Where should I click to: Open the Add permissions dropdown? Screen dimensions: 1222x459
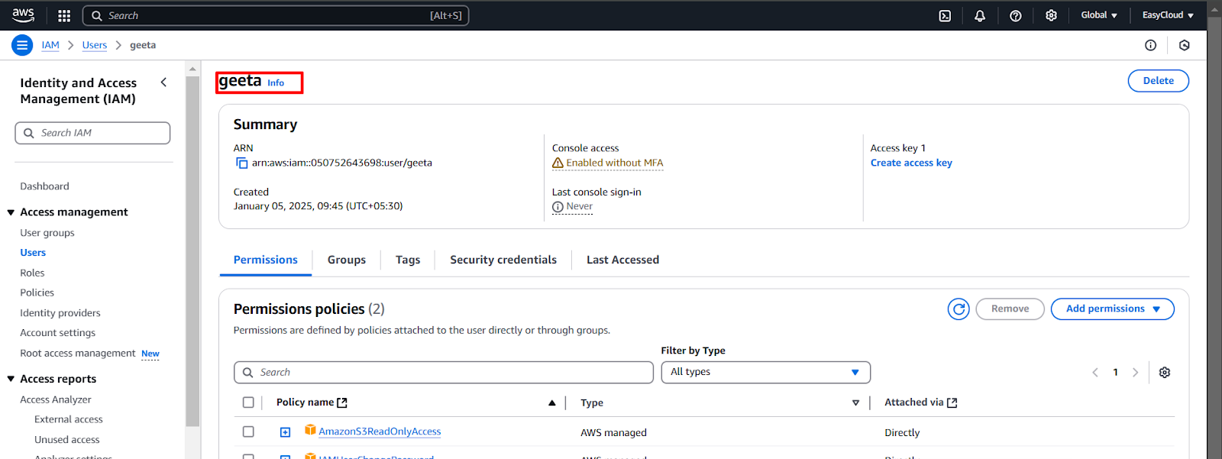(1112, 309)
